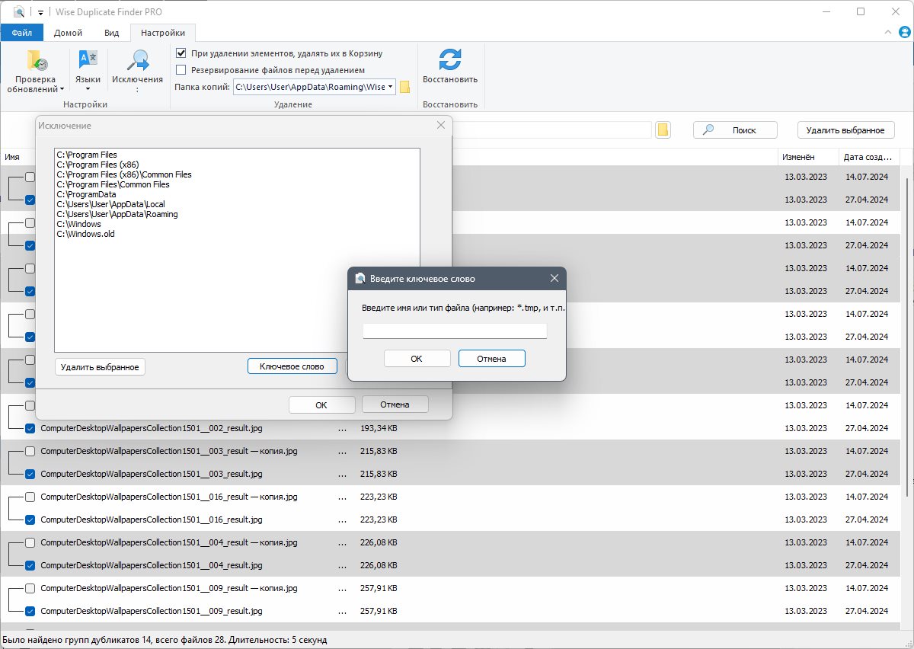
Task: Click the search path field left of folder icon
Action: pos(552,130)
